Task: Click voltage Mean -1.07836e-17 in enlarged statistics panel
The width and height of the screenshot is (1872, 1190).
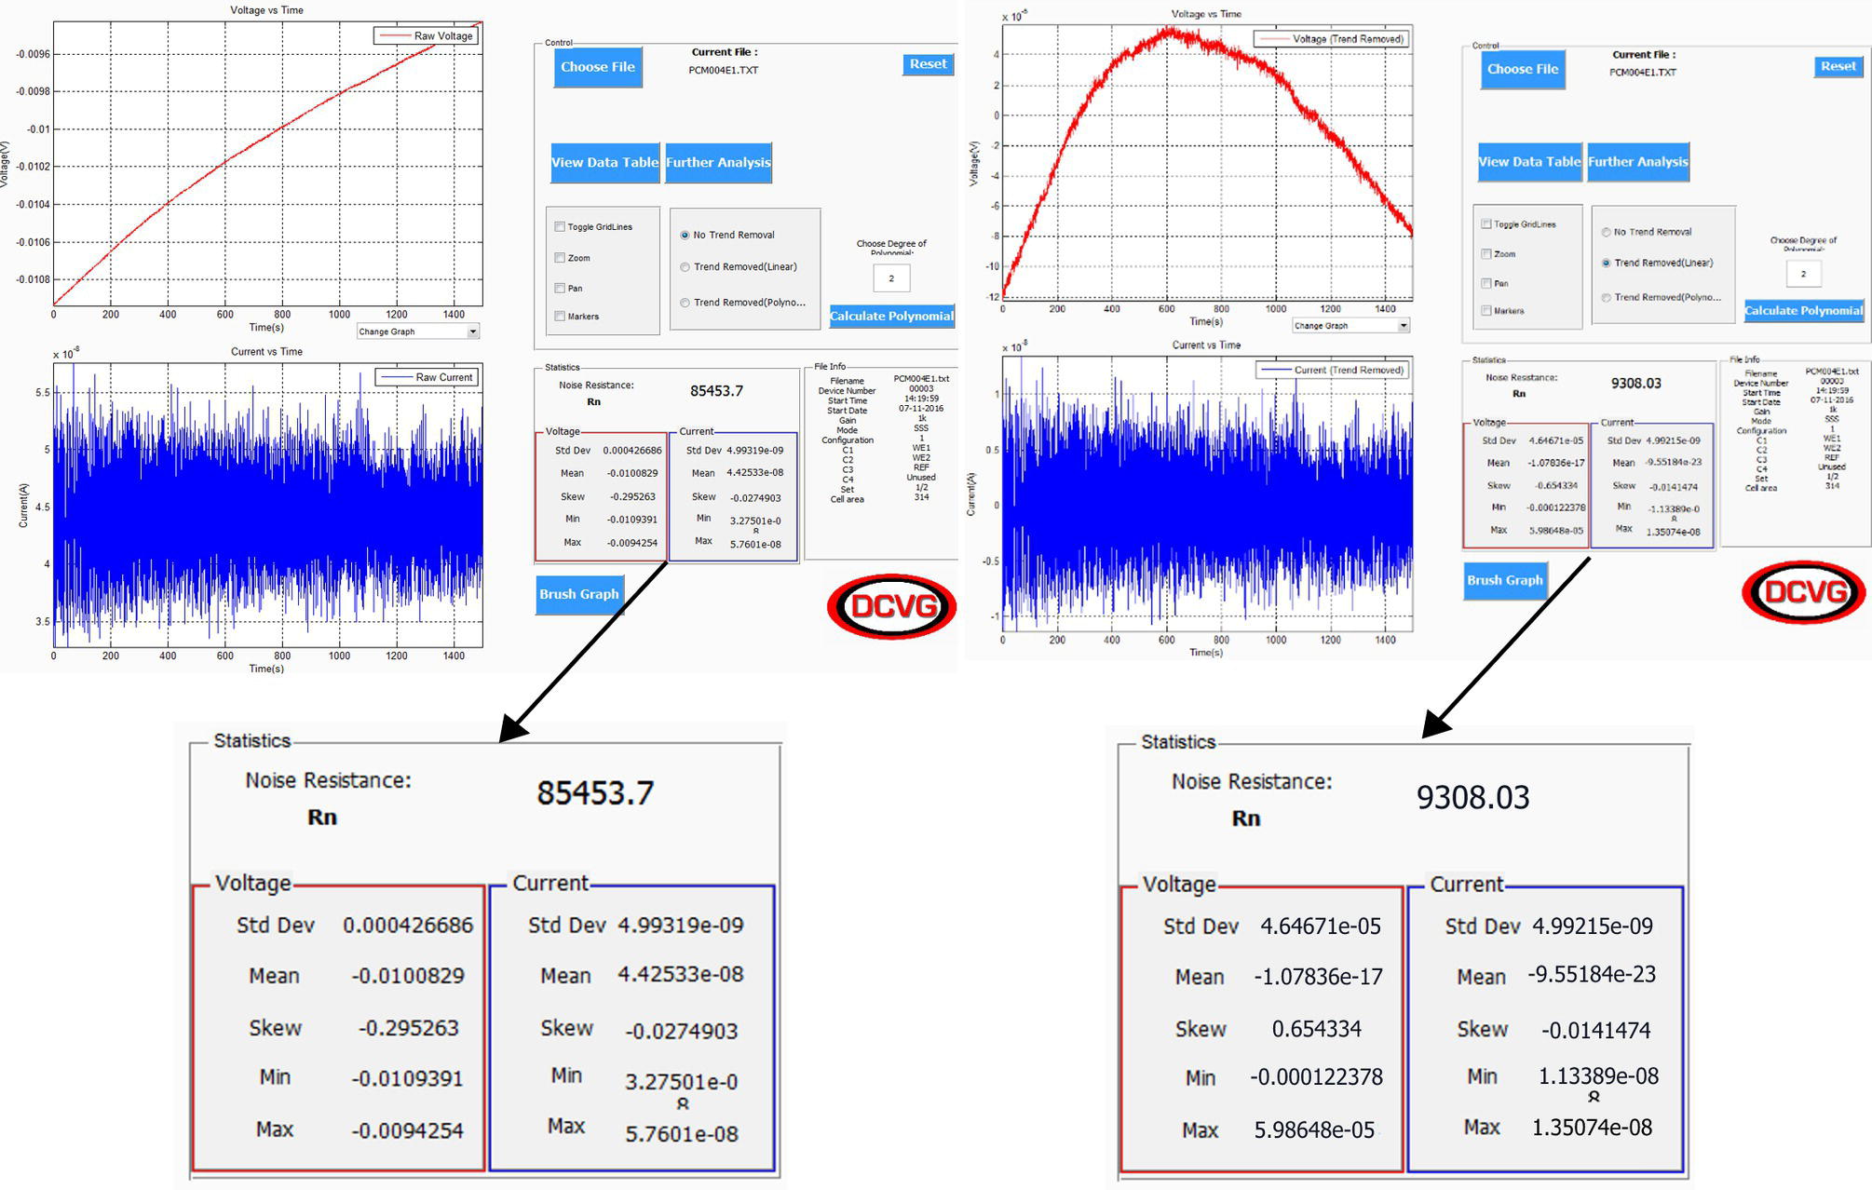Action: point(1318,977)
